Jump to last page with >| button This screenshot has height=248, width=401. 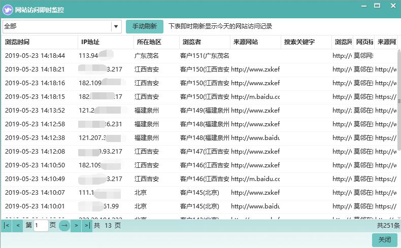87,226
